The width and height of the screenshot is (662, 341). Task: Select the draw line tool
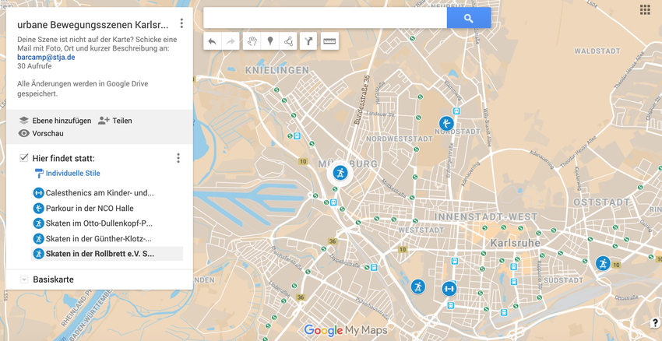tap(289, 41)
